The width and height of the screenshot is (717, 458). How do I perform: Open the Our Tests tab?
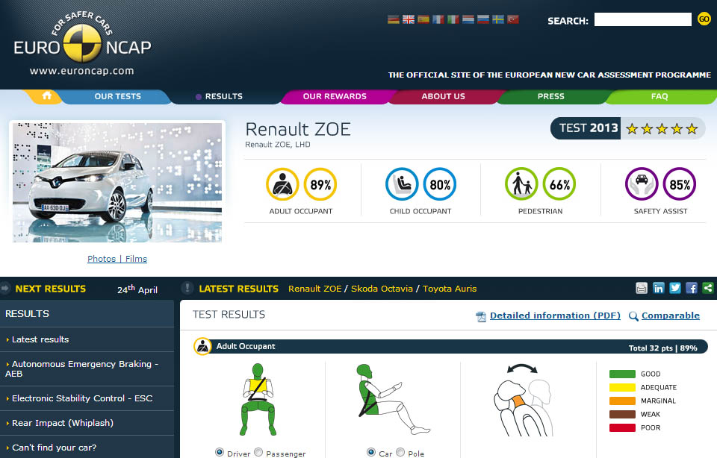[x=117, y=96]
